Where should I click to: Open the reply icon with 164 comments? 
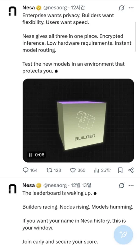tap(26, 170)
